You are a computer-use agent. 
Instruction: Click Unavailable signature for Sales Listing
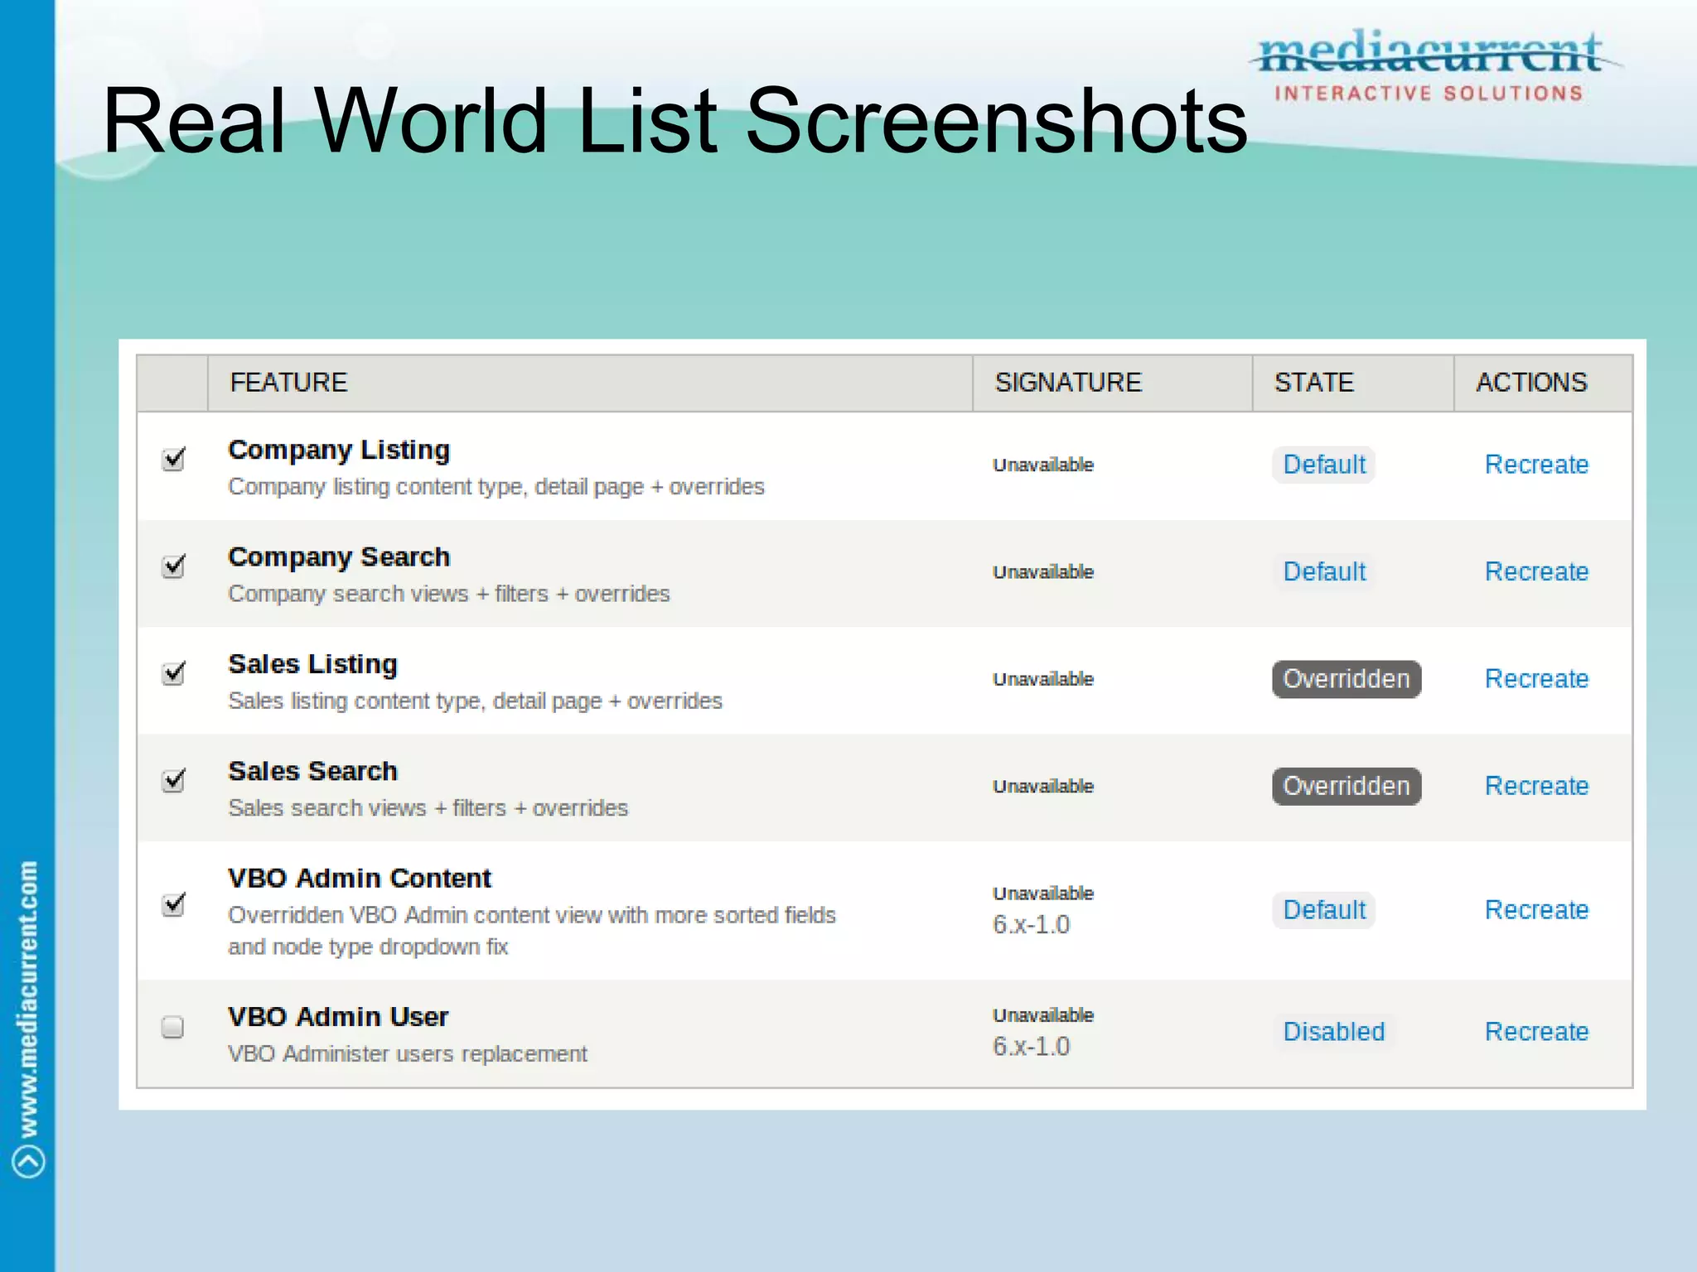(x=1043, y=680)
